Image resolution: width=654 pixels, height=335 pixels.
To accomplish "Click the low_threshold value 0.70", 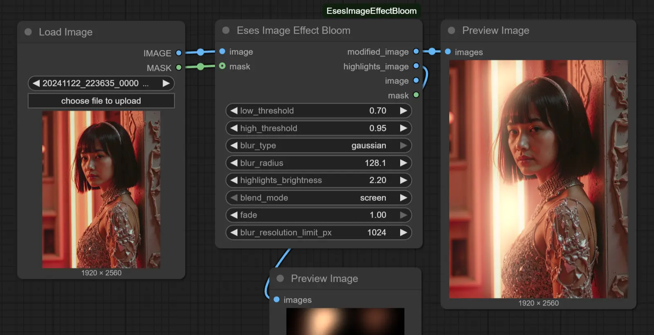I will pyautogui.click(x=378, y=110).
